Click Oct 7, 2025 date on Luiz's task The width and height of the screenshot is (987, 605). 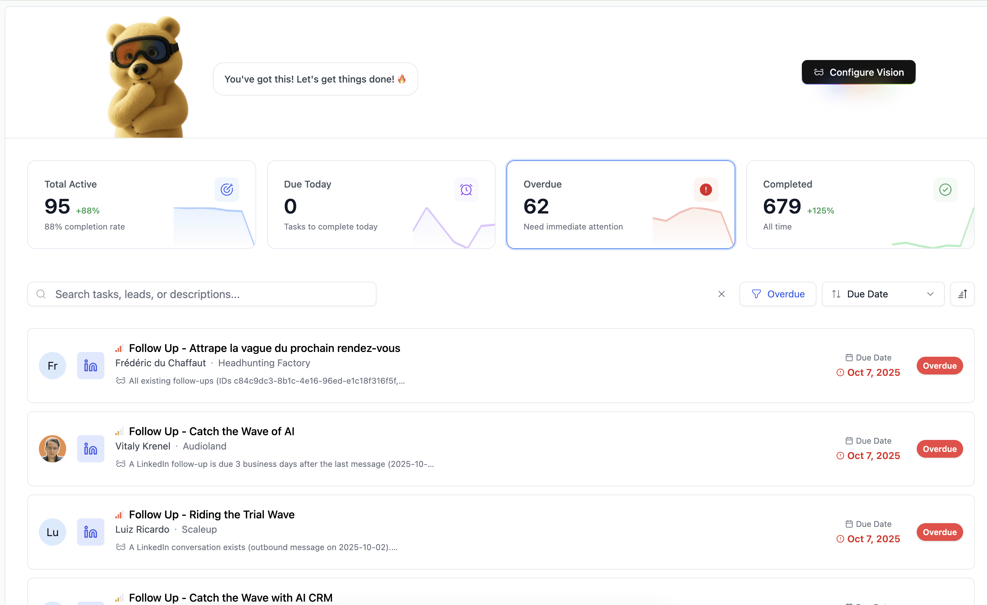873,539
